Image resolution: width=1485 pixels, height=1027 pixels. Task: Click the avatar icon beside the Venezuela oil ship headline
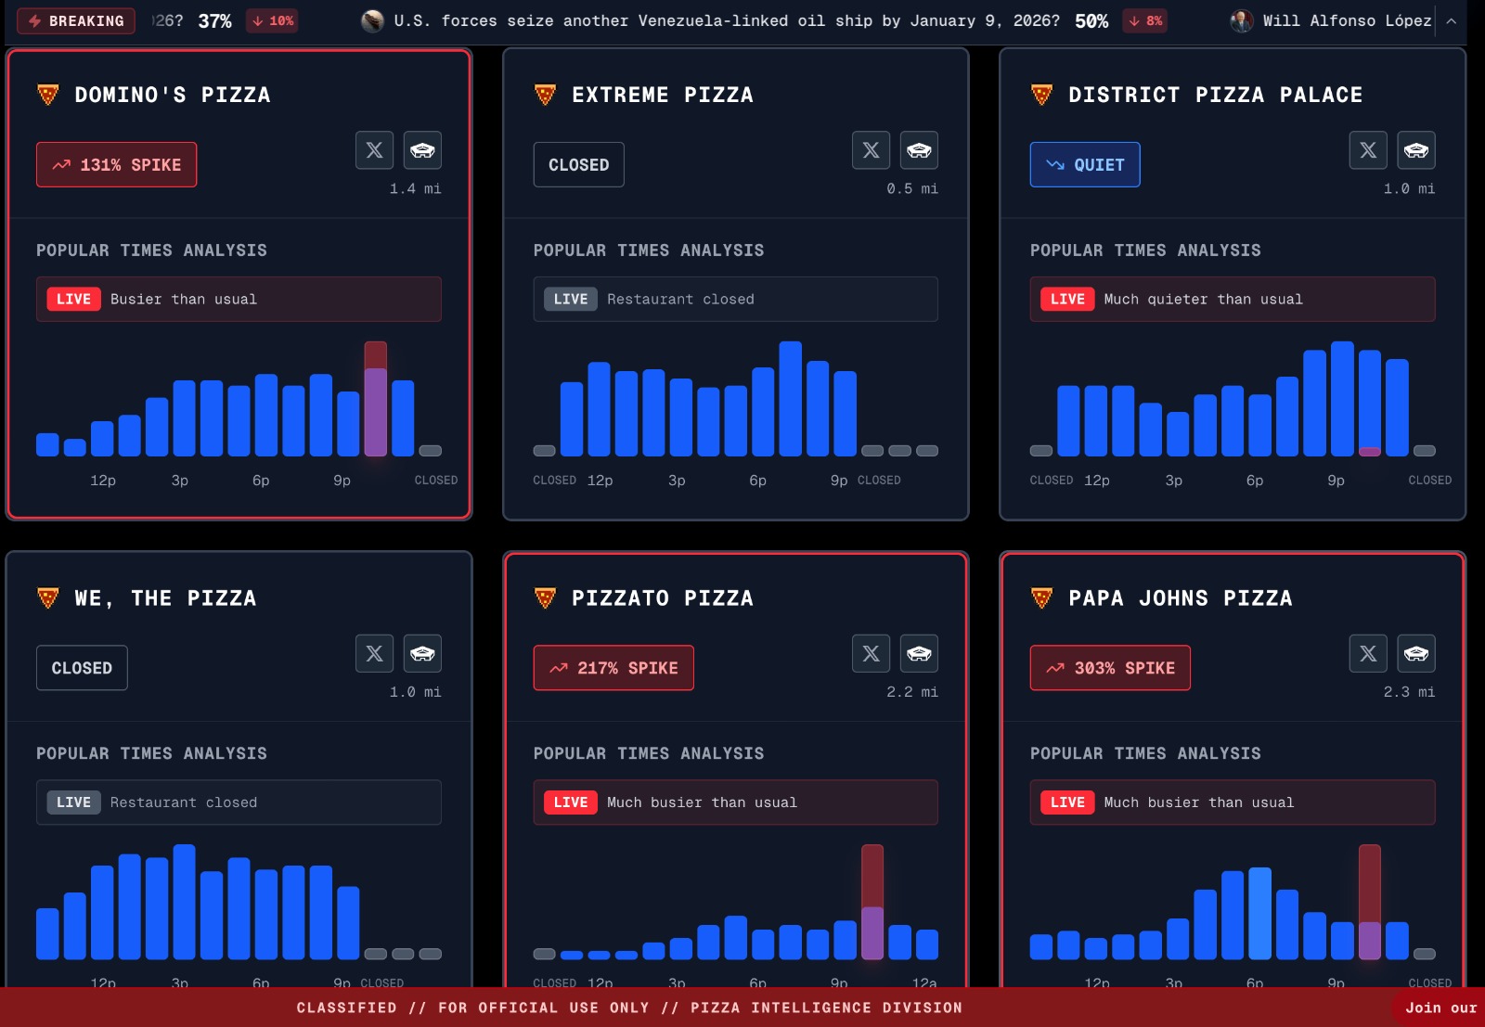pos(372,20)
